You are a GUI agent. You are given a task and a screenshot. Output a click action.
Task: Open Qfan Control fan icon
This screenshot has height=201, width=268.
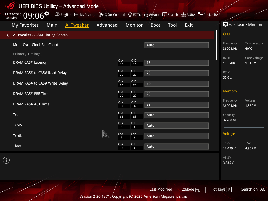101,15
